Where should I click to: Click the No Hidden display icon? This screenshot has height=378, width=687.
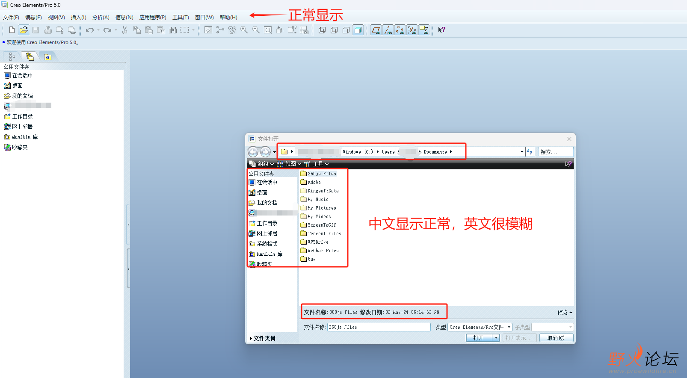346,30
